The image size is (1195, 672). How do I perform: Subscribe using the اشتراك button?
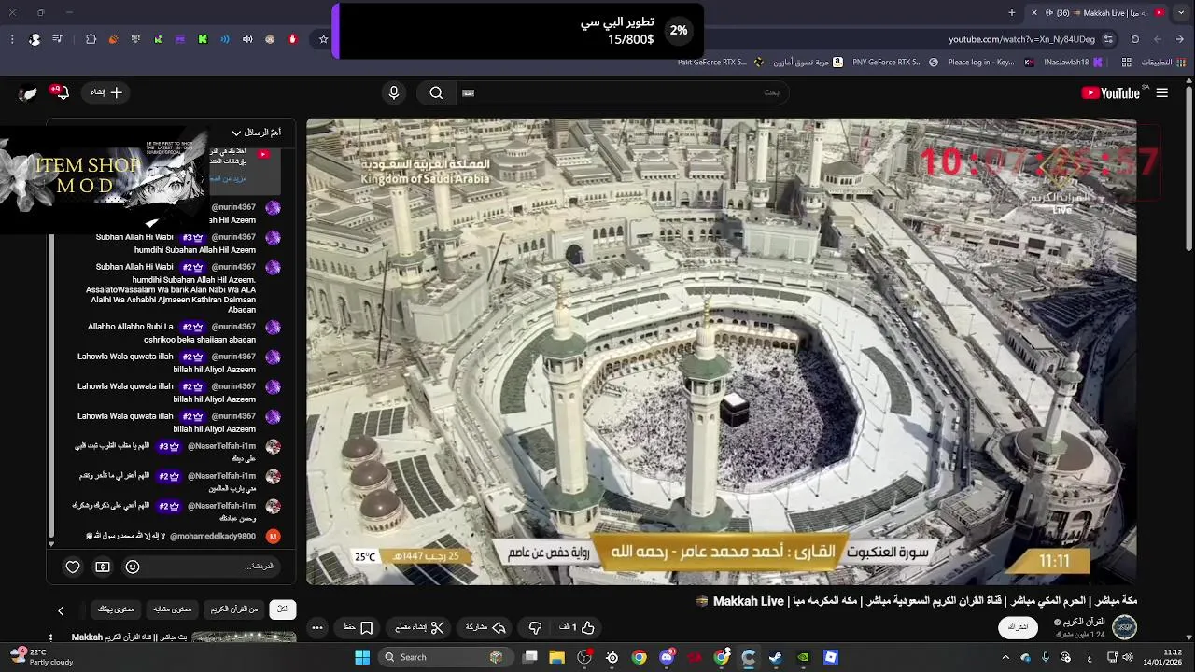(1018, 627)
